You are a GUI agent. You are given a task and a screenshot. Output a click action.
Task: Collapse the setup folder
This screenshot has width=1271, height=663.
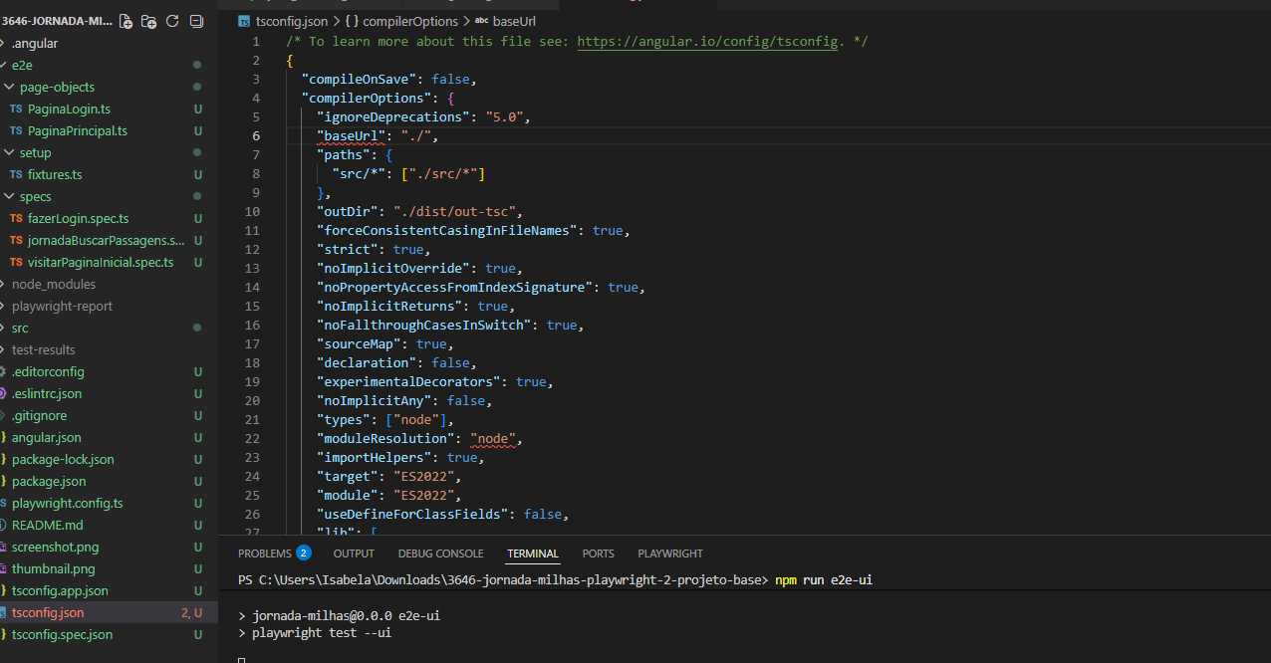coord(10,153)
